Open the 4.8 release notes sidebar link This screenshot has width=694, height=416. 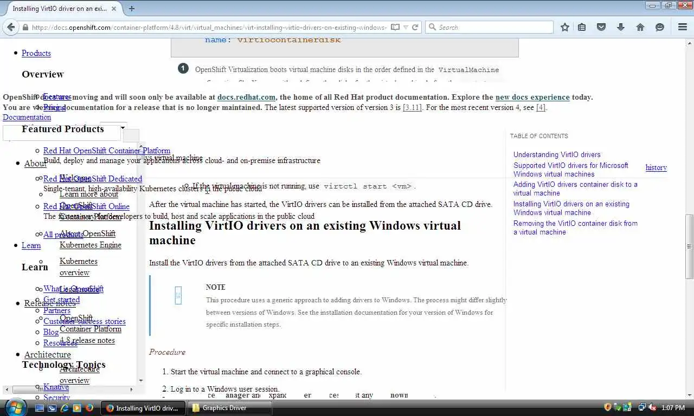87,340
